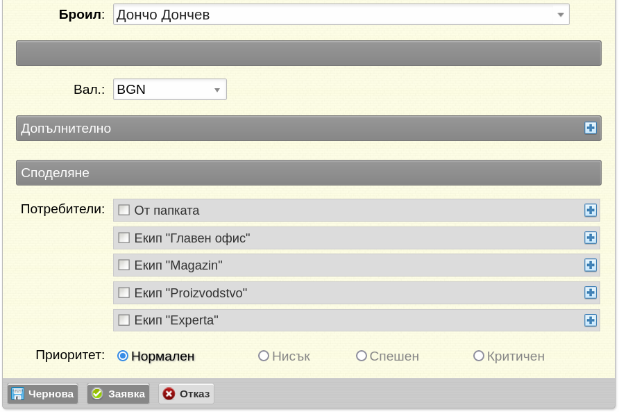The image size is (619, 412).
Task: Click the red X icon on Отказ
Action: point(169,394)
